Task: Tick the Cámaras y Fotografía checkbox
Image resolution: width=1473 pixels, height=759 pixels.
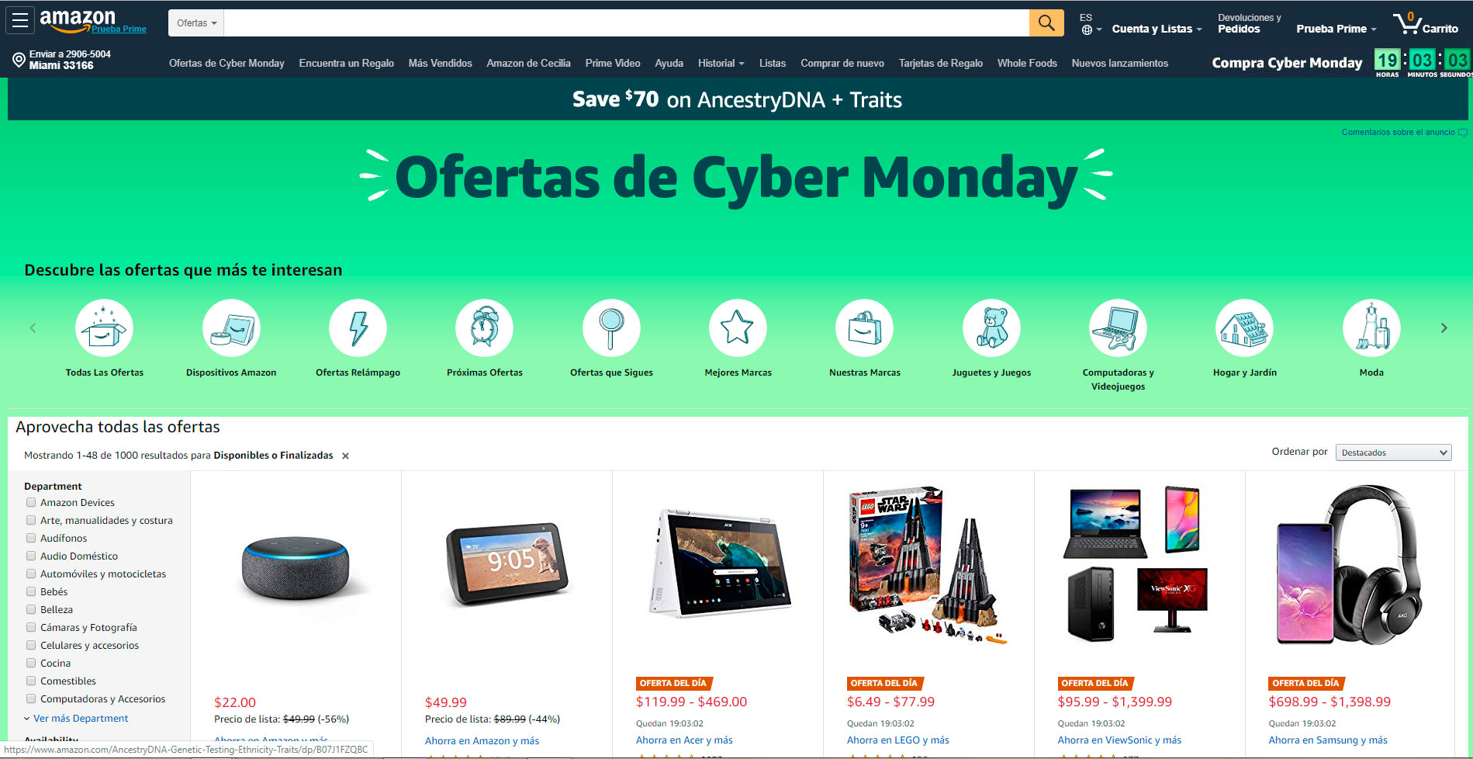Action: tap(31, 627)
